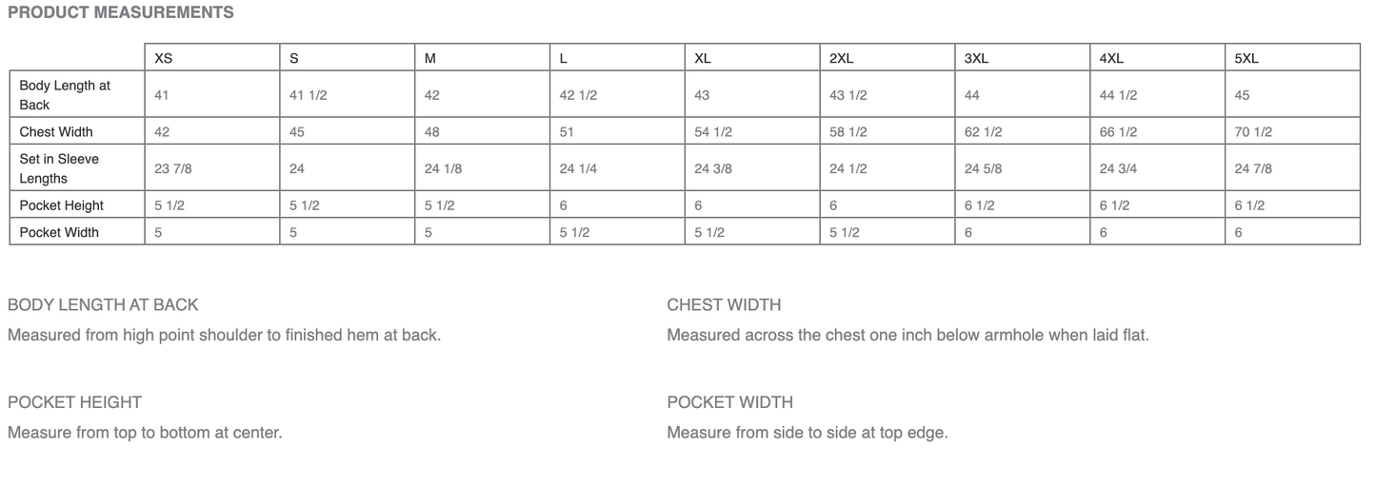Click the 70 1/2 chest width cell
Viewport: 1376px width, 486px height.
tap(1253, 132)
